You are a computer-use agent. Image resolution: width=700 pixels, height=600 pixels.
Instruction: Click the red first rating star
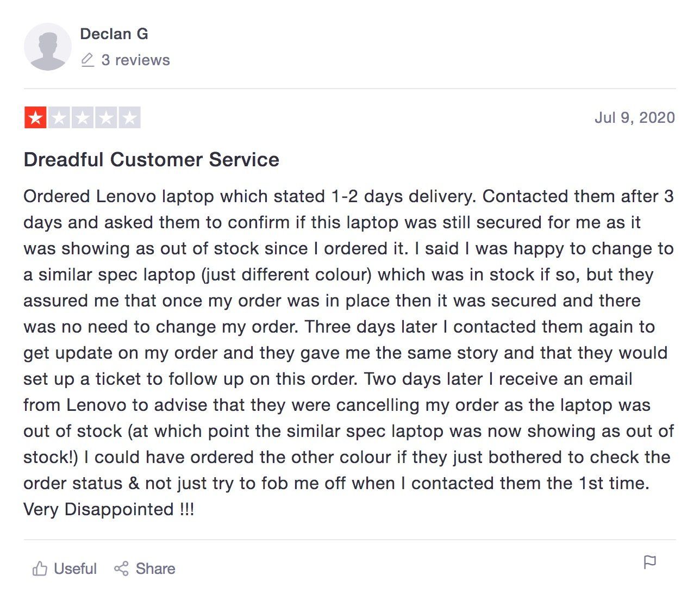(35, 117)
